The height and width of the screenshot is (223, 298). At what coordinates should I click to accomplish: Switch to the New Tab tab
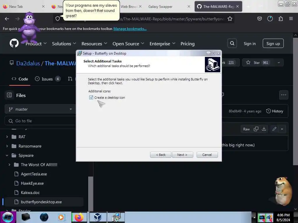[x=24, y=6]
